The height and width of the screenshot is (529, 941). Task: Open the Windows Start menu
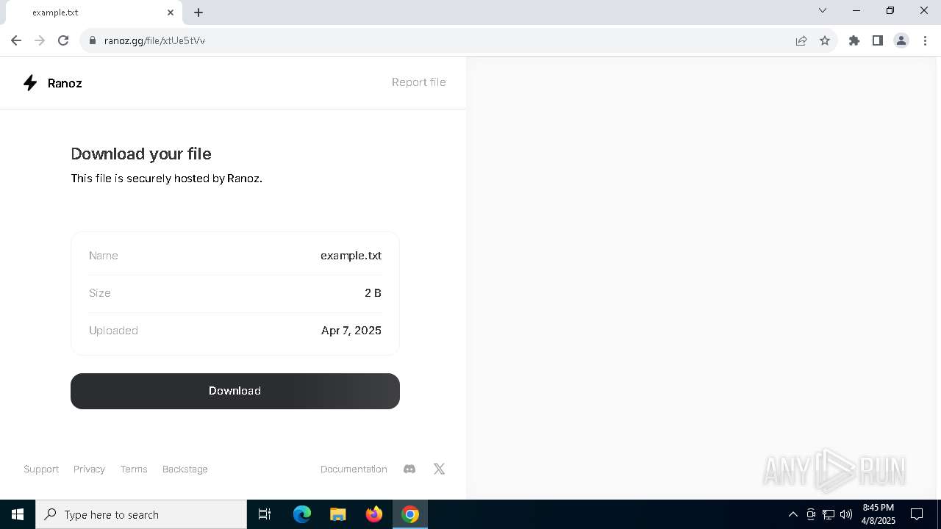pyautogui.click(x=18, y=514)
